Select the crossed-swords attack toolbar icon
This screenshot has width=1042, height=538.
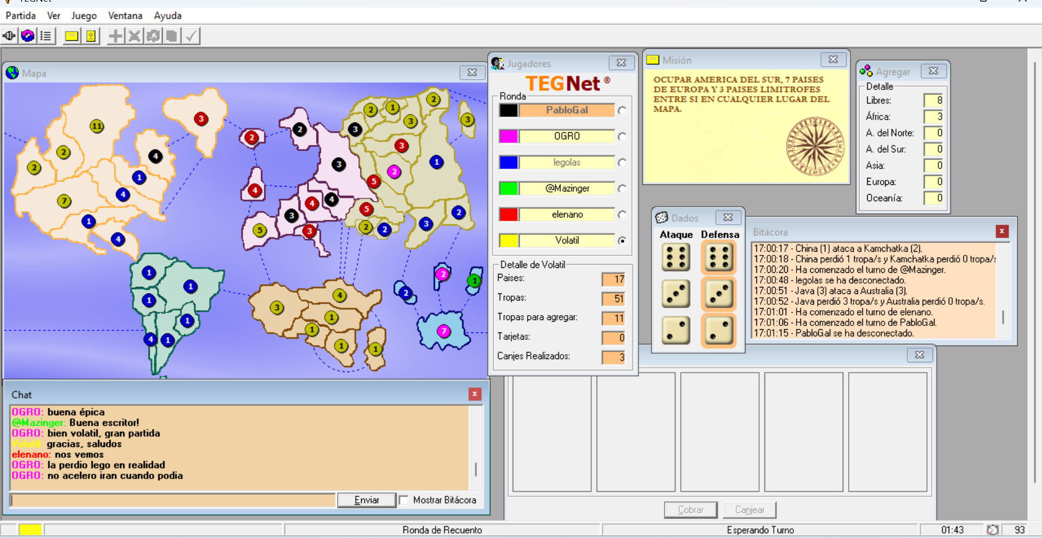coord(134,36)
